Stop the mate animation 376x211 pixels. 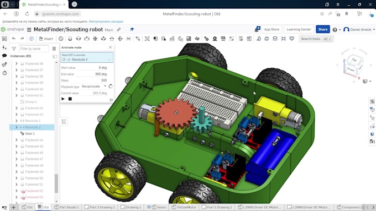click(x=70, y=99)
